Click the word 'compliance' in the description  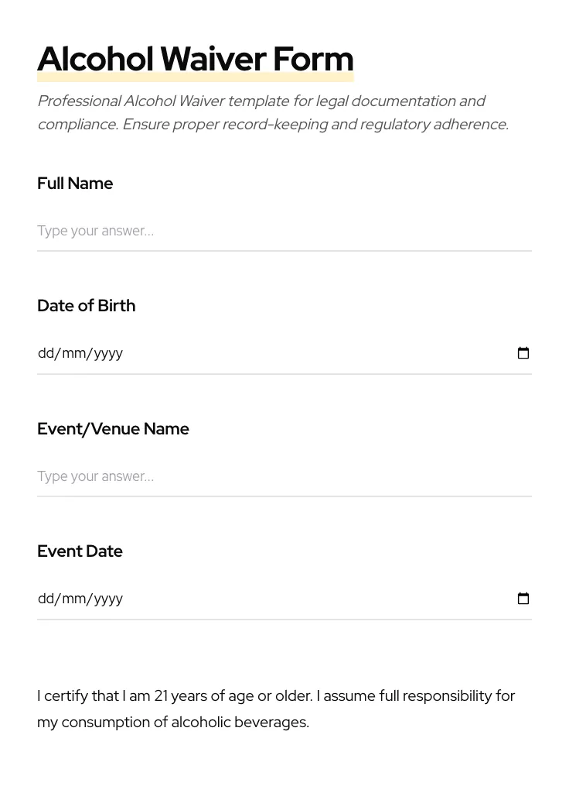[76, 125]
